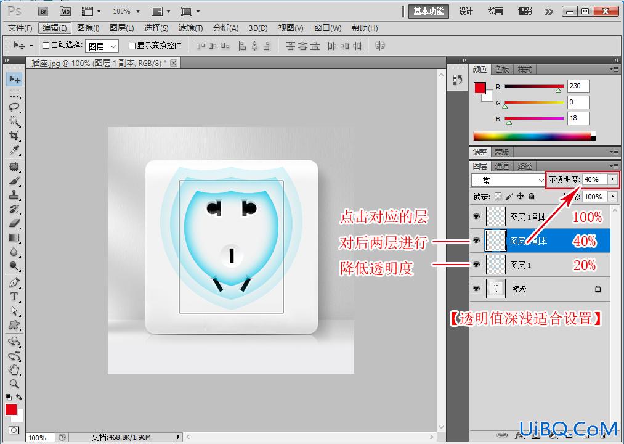Switch to the 通道 tab
Image resolution: width=624 pixels, height=444 pixels.
pyautogui.click(x=501, y=166)
